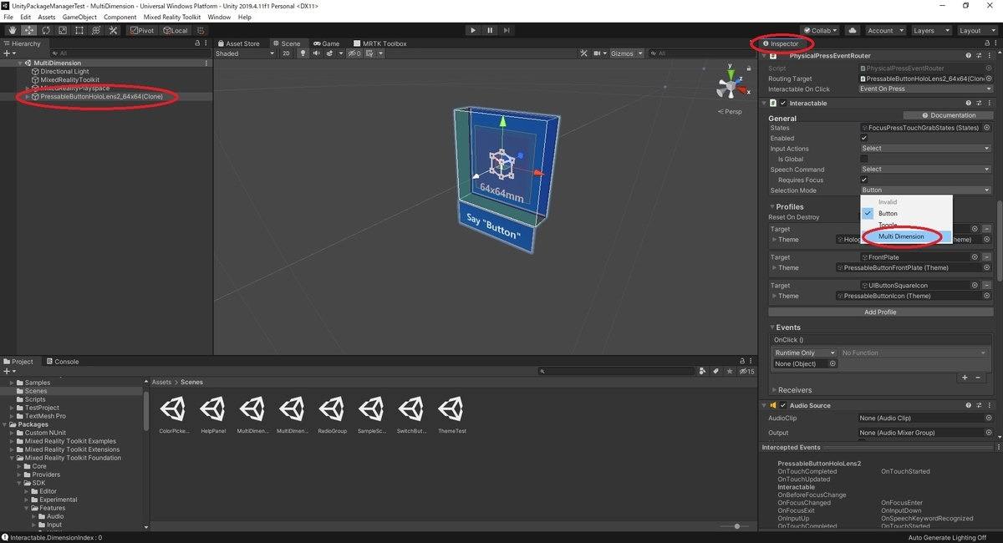
Task: Click the Add Profile button
Action: [x=880, y=312]
